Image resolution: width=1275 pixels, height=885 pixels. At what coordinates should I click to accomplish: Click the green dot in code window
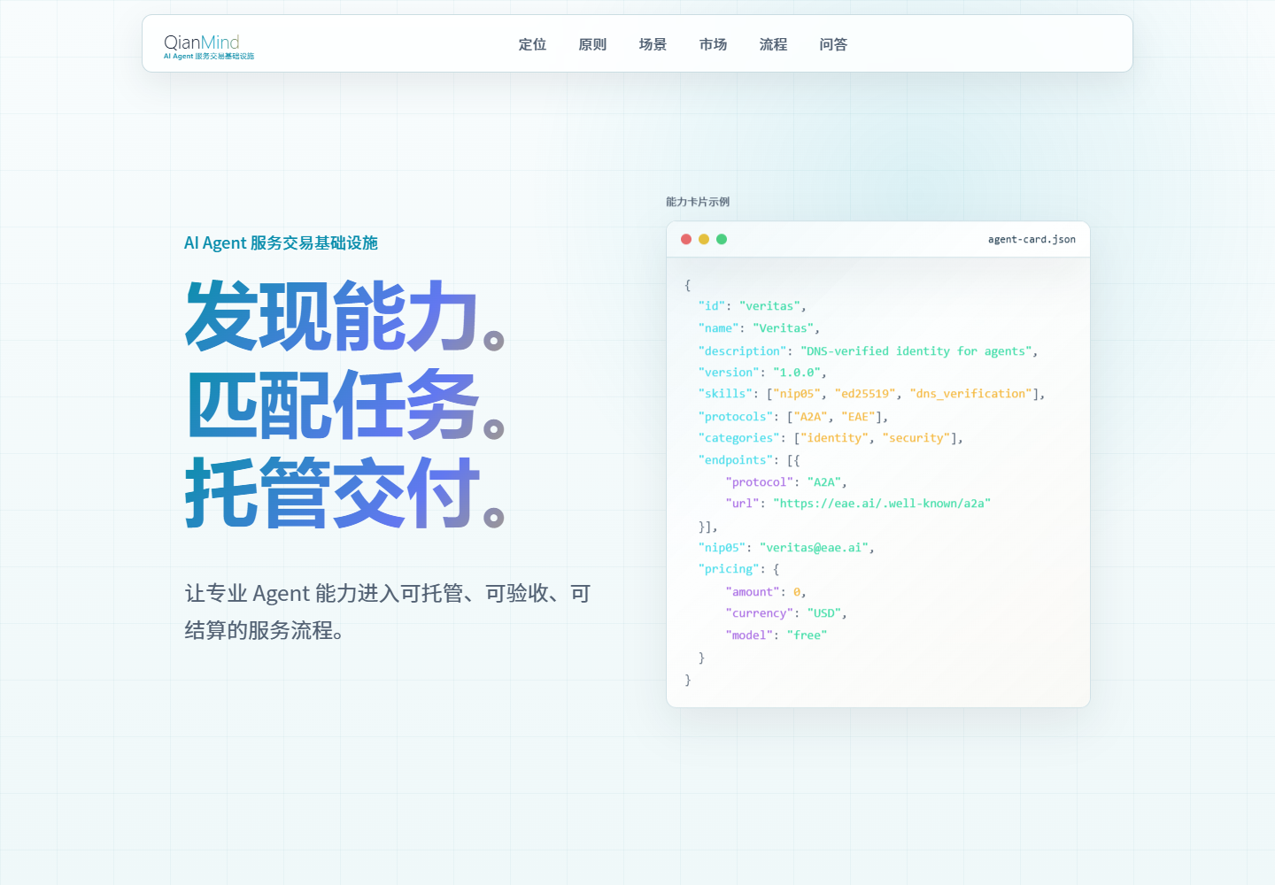(722, 239)
